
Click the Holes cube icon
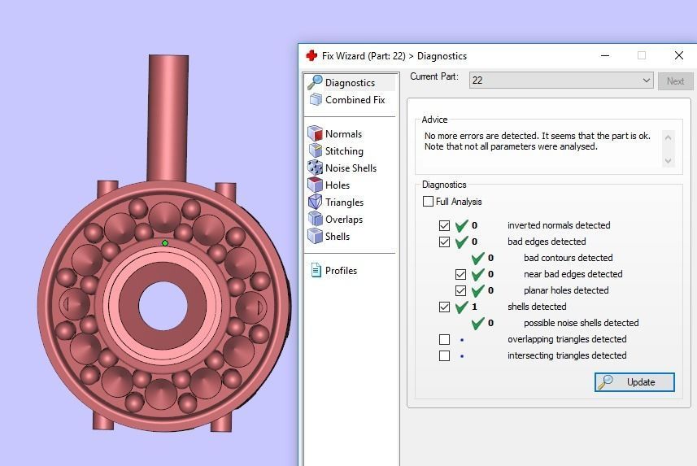point(316,185)
